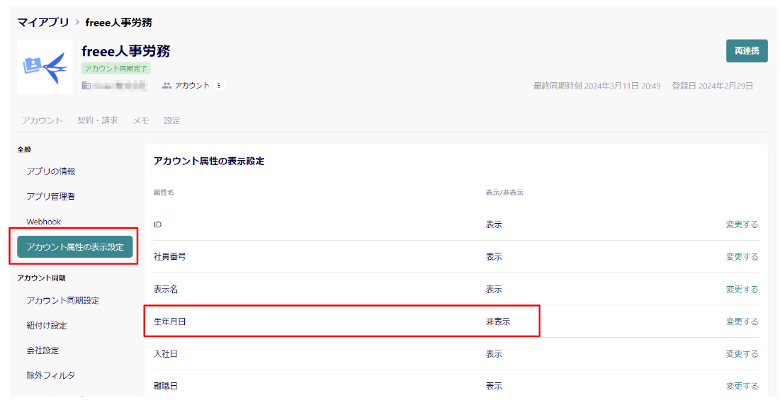Click 変更する for the ID attribute
780x405 pixels.
coord(742,224)
